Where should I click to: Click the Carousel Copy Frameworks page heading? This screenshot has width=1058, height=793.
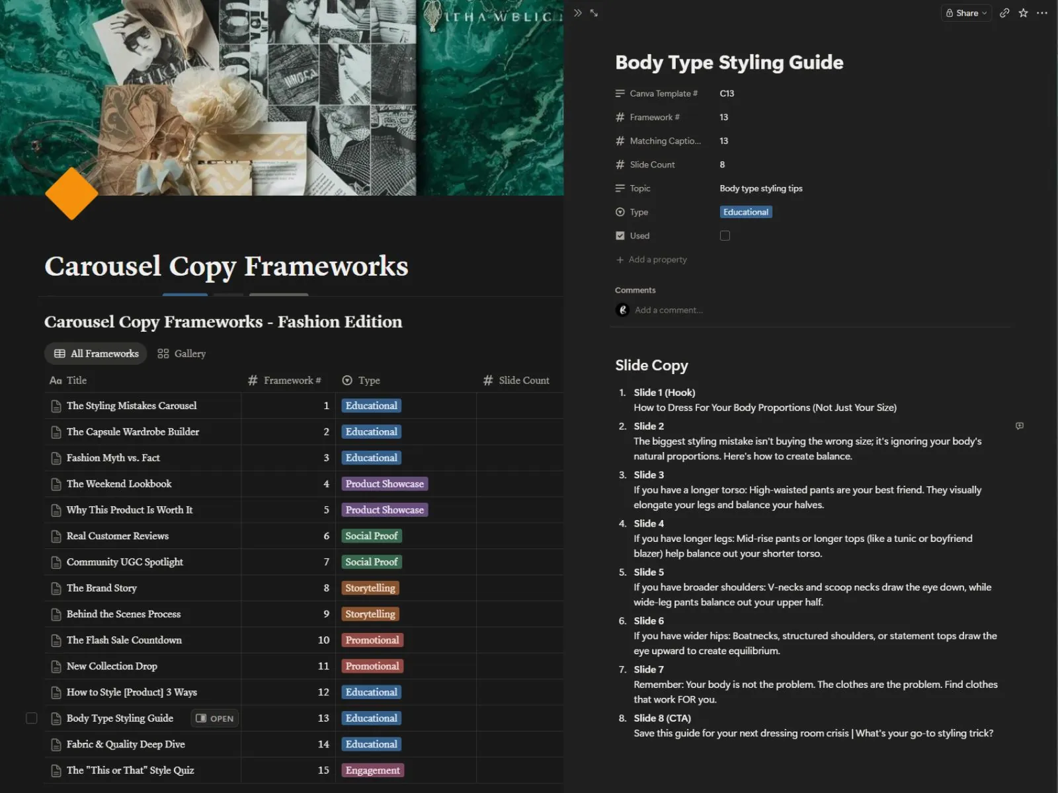[x=226, y=266]
